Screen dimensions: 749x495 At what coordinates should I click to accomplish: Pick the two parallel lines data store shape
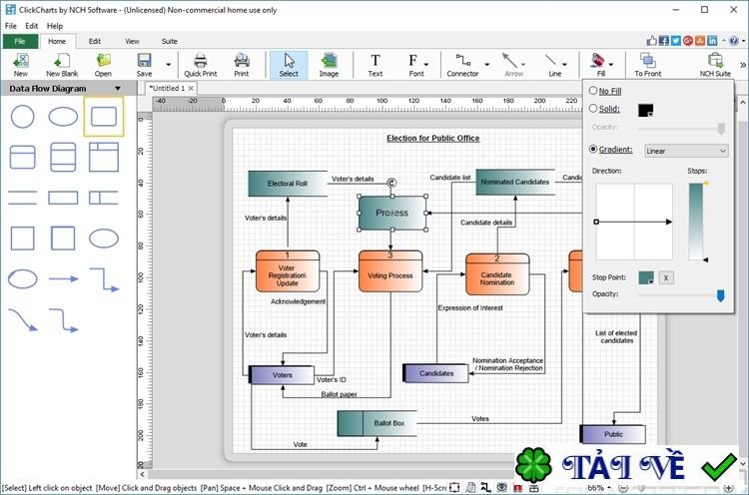(x=22, y=198)
